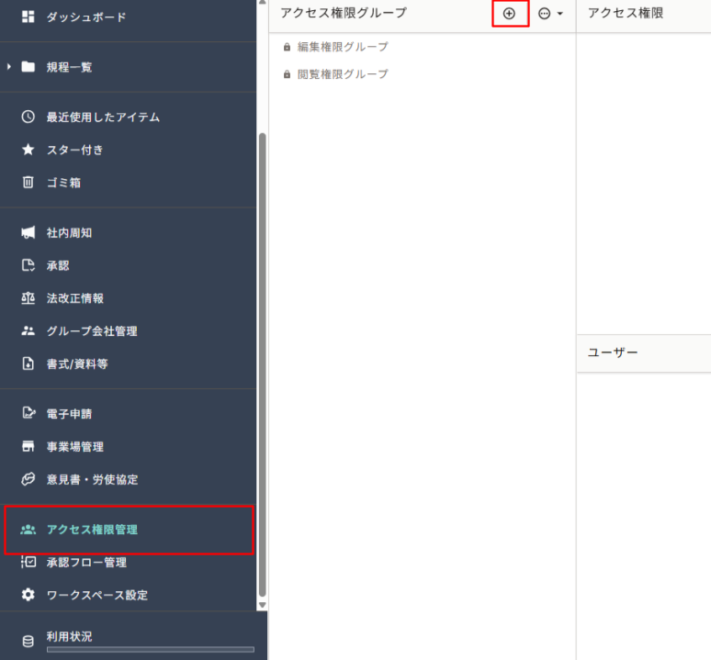Open 事業場管理 page
711x660 pixels.
pos(75,447)
